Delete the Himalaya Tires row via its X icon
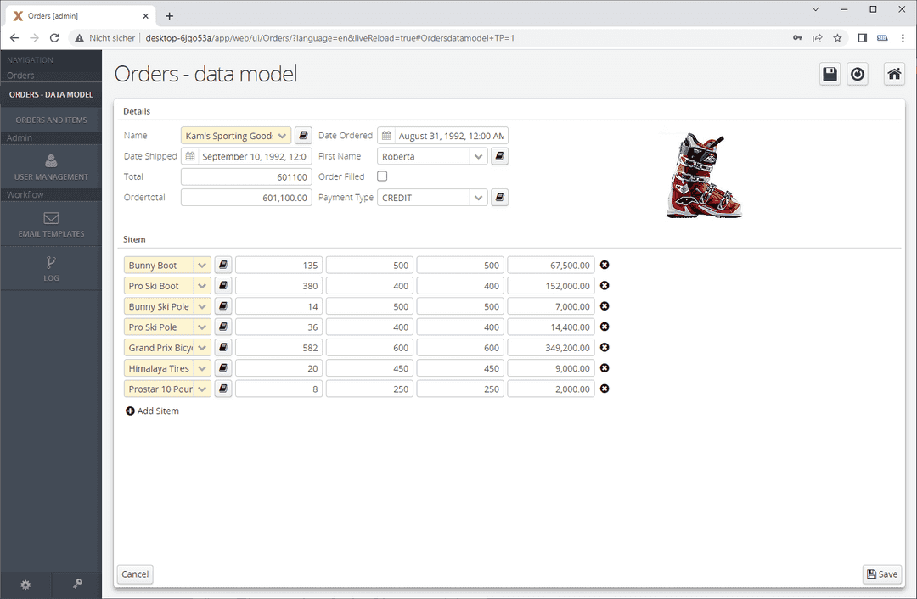Image resolution: width=917 pixels, height=599 pixels. [604, 367]
